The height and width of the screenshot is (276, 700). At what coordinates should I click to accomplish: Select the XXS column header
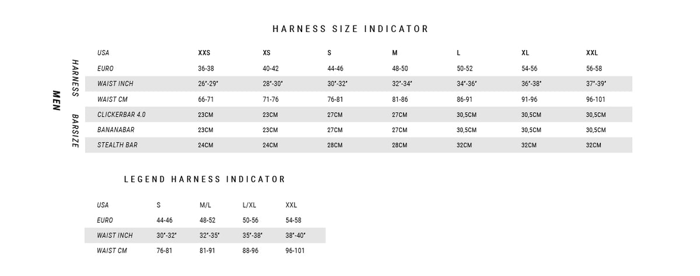click(x=204, y=53)
